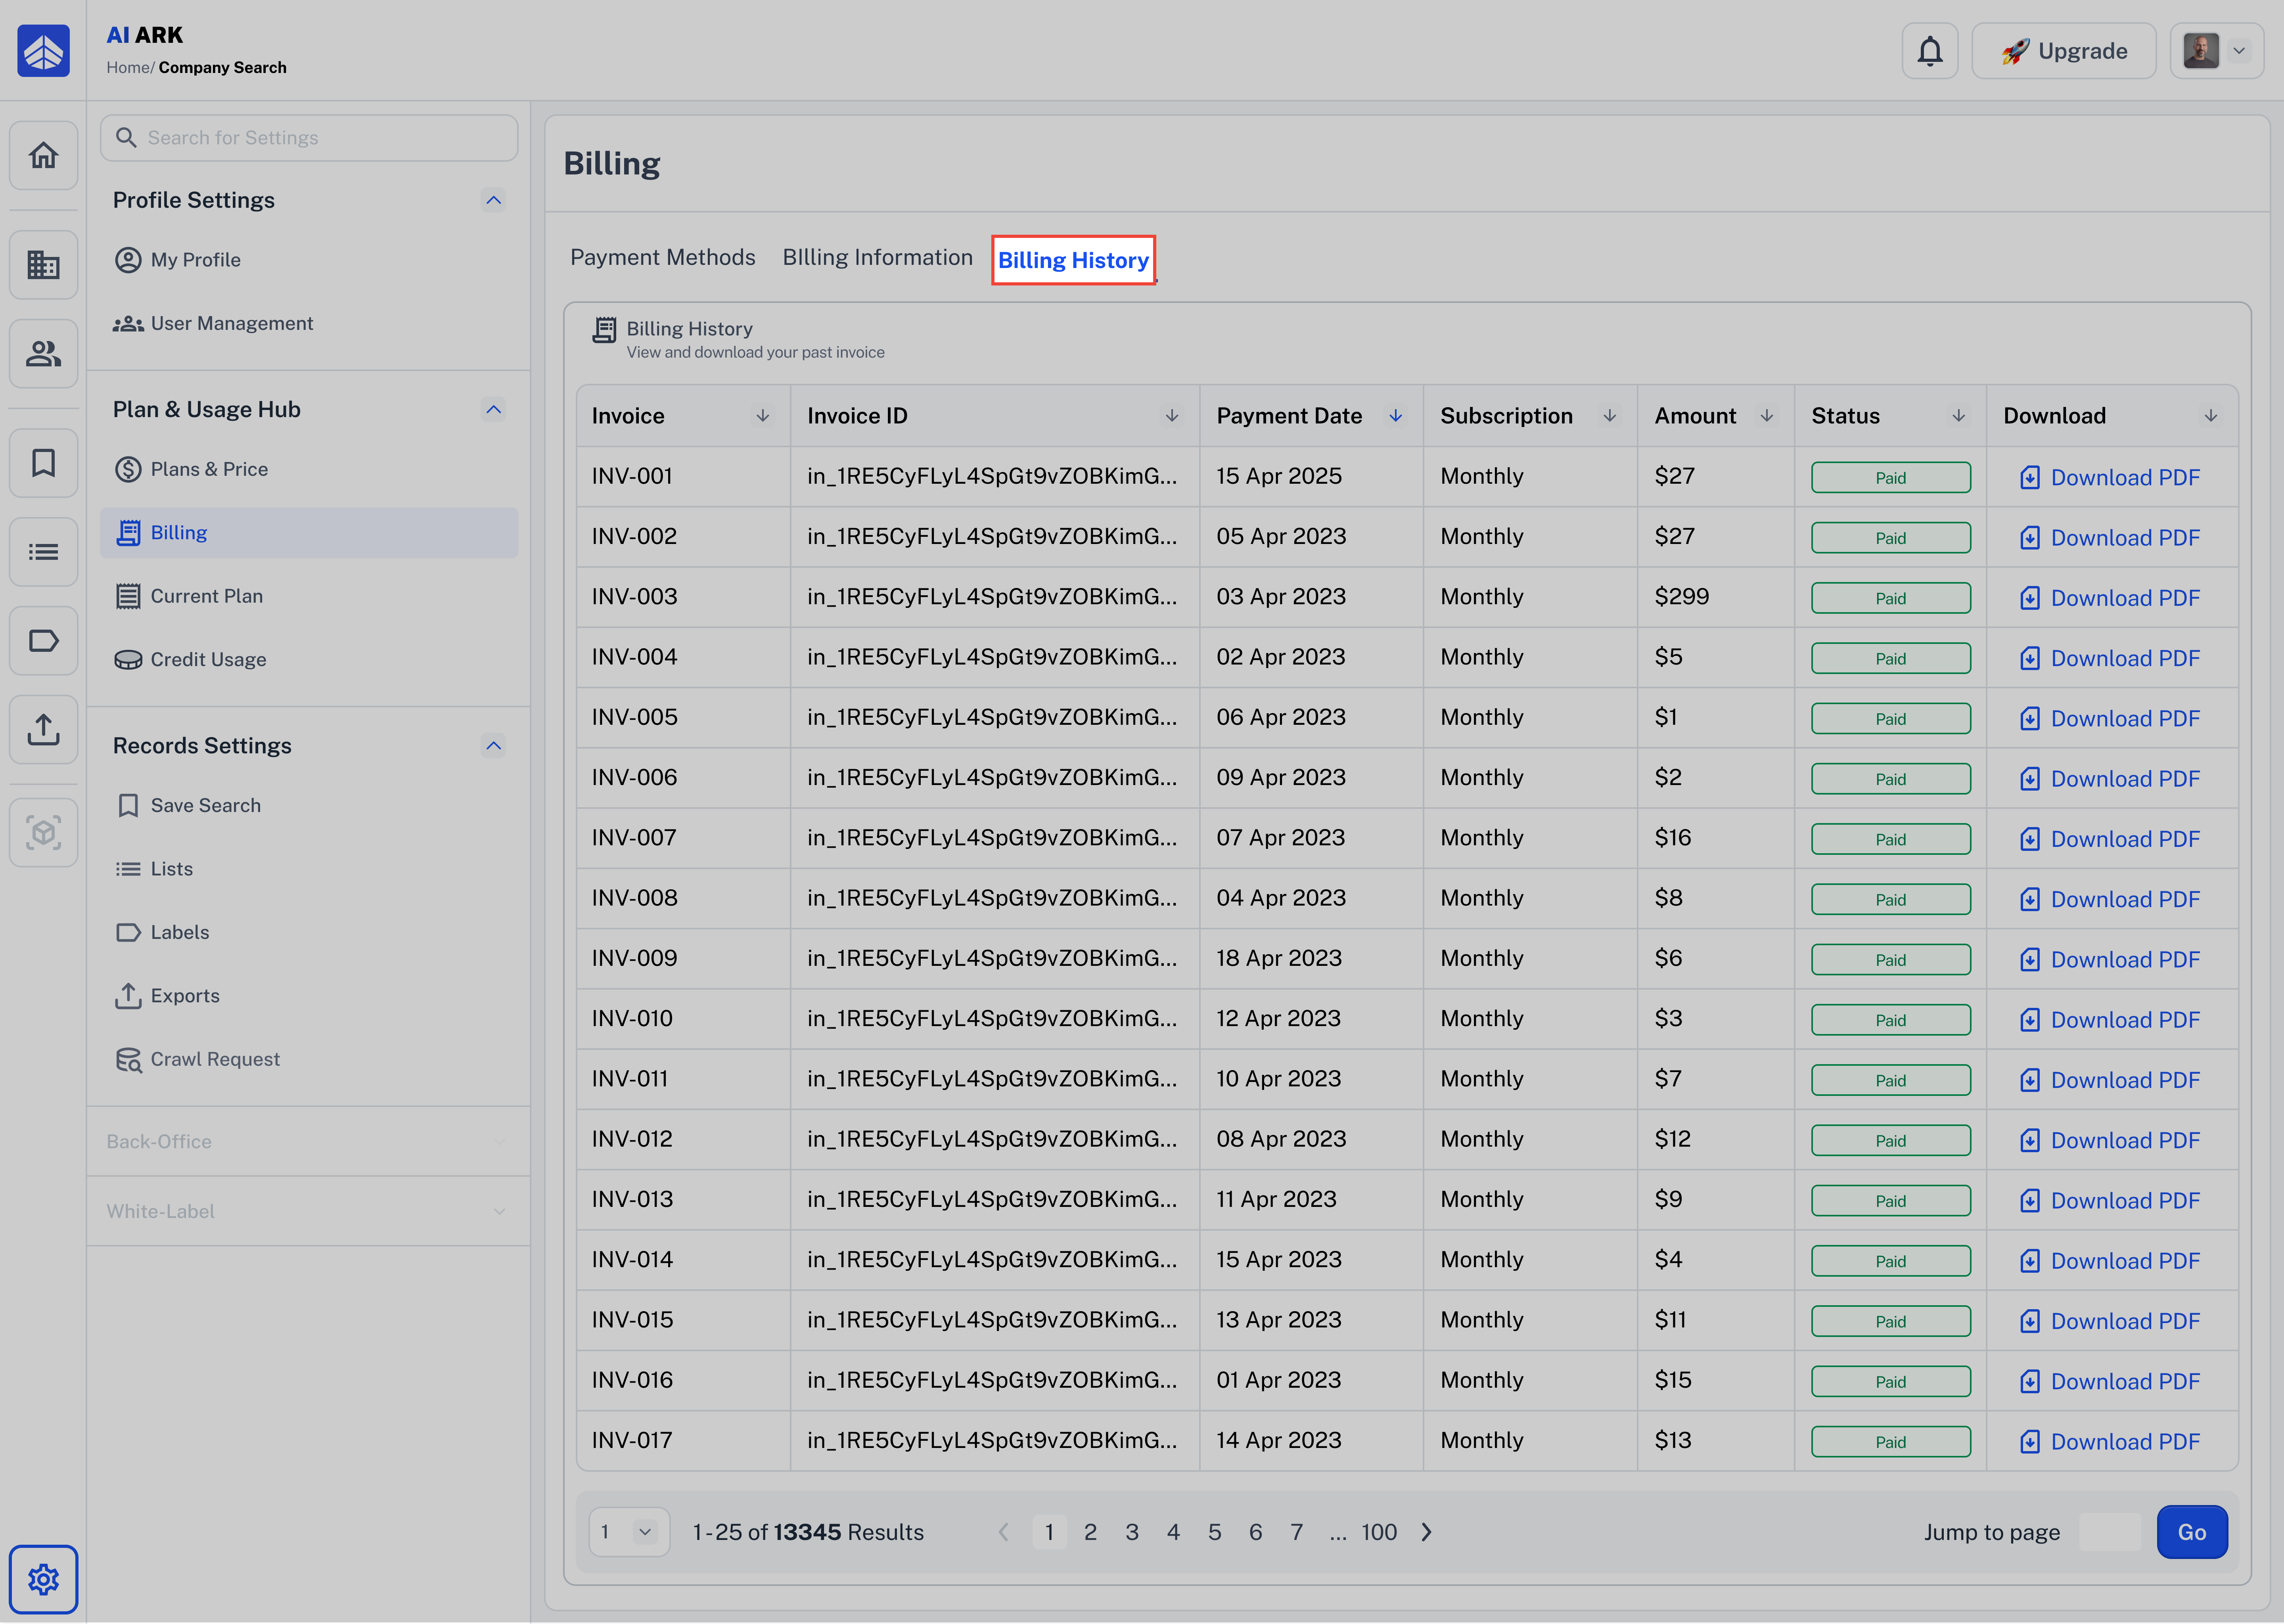Select Billing in the sidebar
Screen dimensions: 2284x1624
[308, 532]
